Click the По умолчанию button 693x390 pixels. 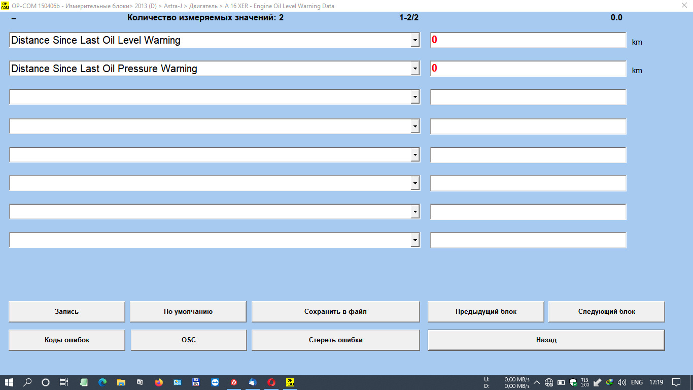188,312
